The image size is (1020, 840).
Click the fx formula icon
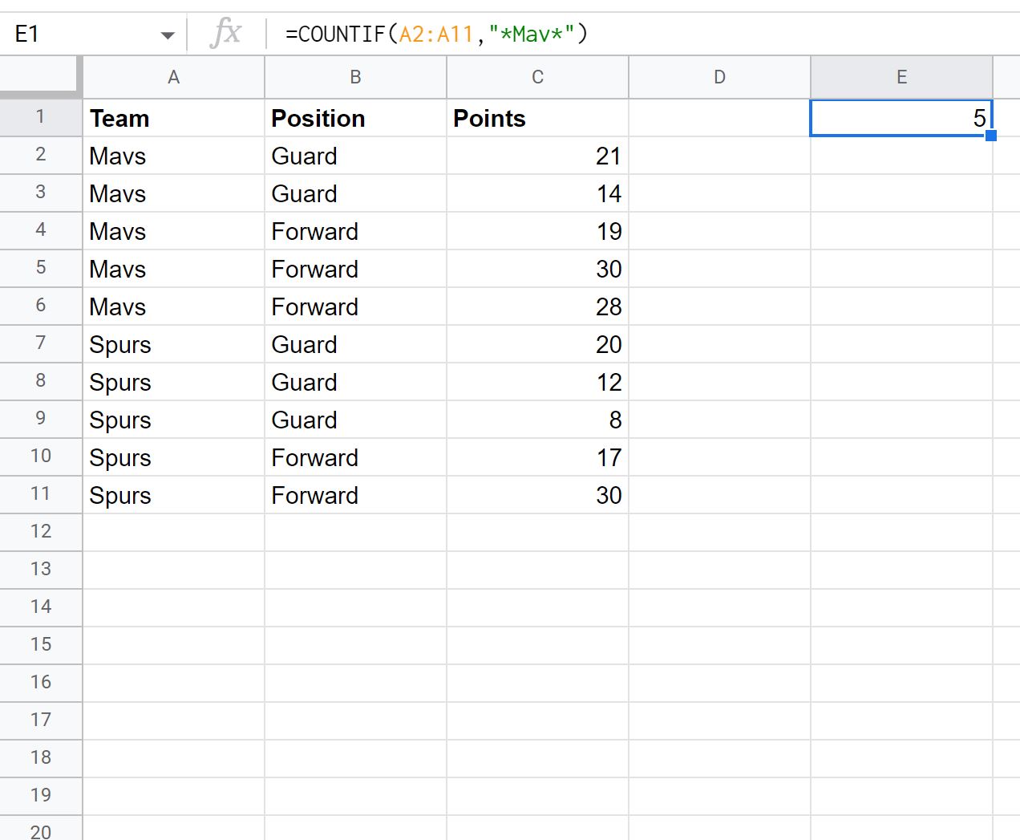tap(227, 32)
